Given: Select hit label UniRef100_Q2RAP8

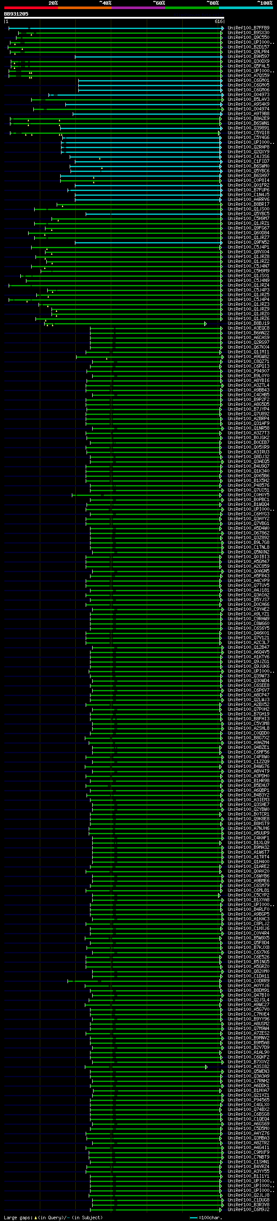Looking at the screenshot, I should [x=248, y=147].
